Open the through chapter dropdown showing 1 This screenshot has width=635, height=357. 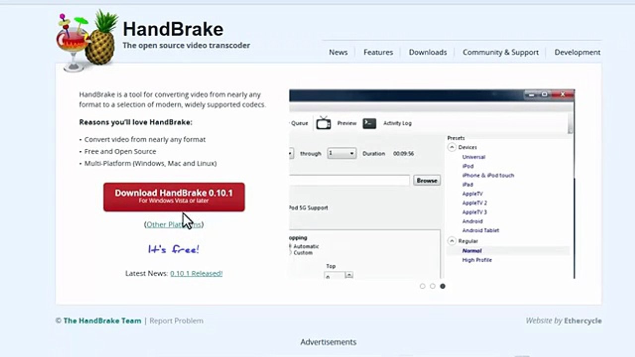click(x=341, y=153)
